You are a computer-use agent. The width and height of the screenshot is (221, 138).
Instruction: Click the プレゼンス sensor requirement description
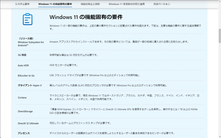112,133
